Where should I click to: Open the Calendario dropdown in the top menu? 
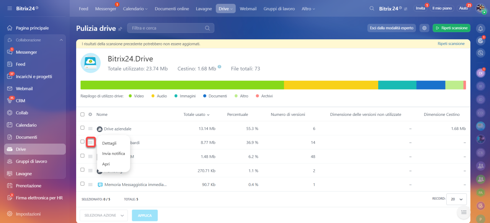pyautogui.click(x=136, y=8)
